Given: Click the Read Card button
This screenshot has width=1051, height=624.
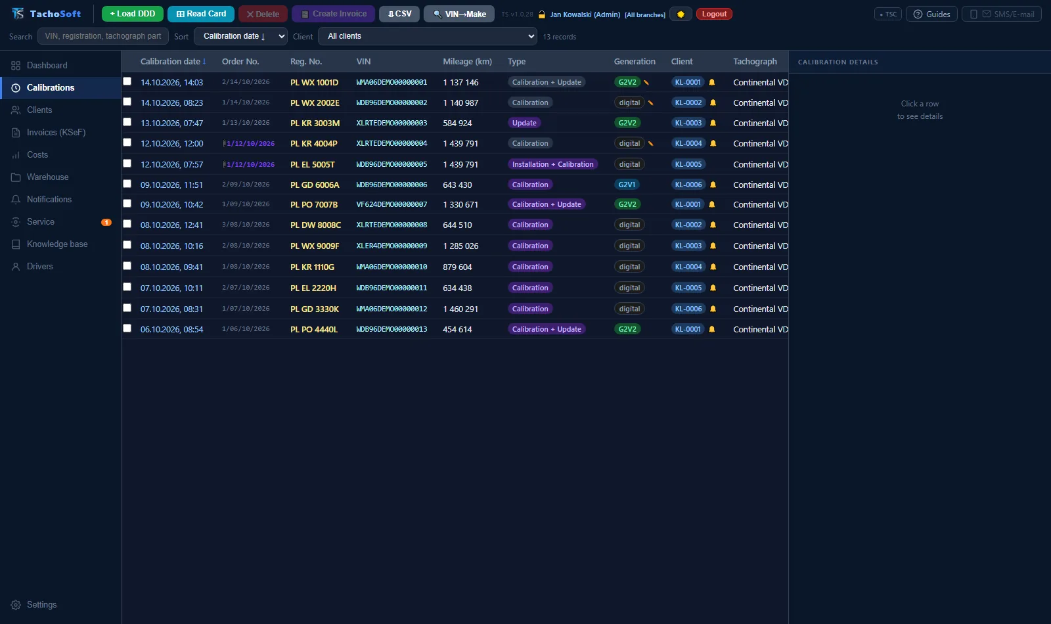Looking at the screenshot, I should tap(201, 14).
